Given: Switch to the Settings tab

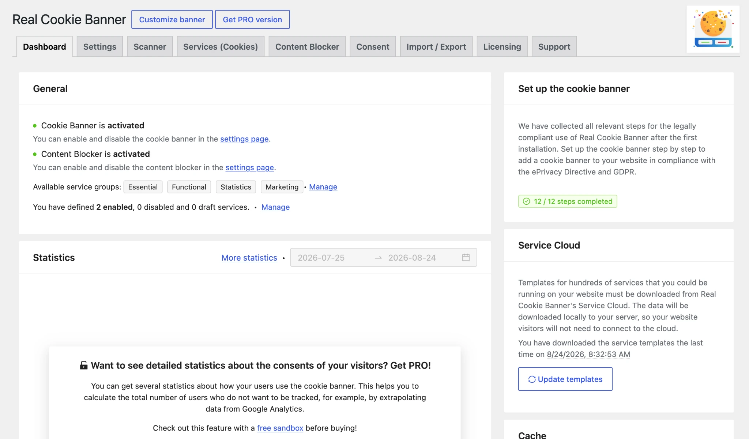Looking at the screenshot, I should [x=100, y=46].
